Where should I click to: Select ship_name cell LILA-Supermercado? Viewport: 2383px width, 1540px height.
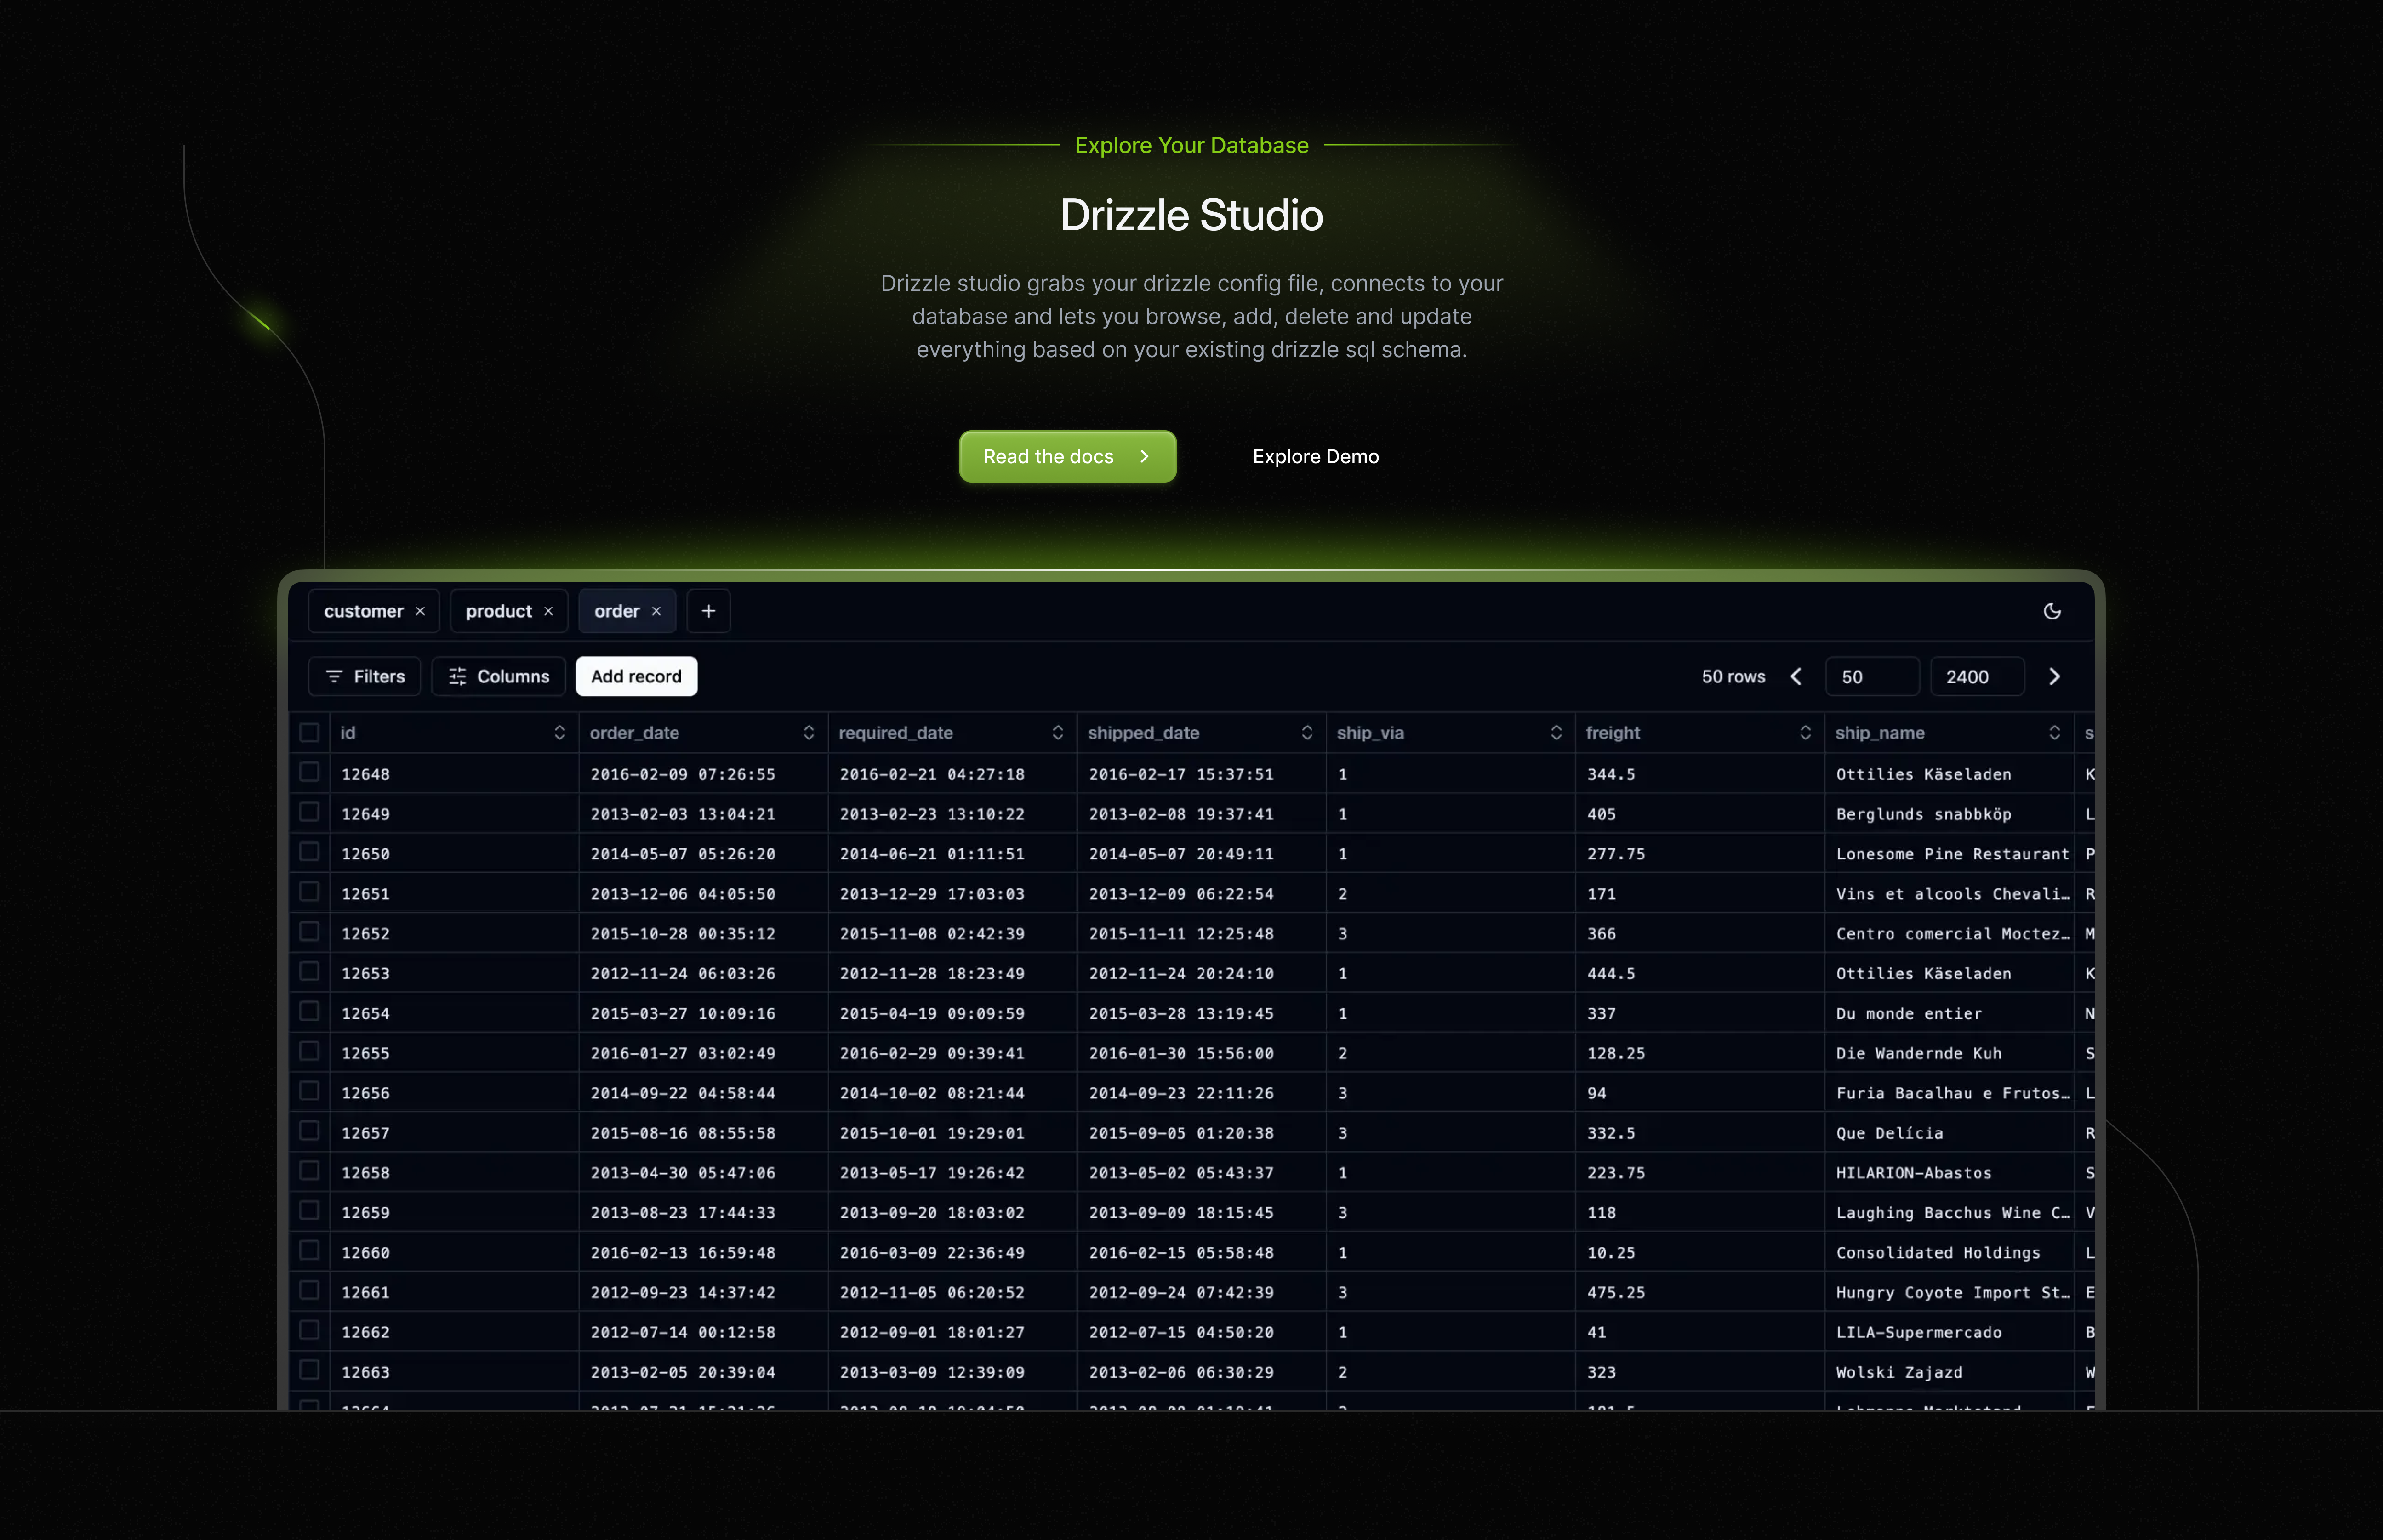(x=1949, y=1332)
